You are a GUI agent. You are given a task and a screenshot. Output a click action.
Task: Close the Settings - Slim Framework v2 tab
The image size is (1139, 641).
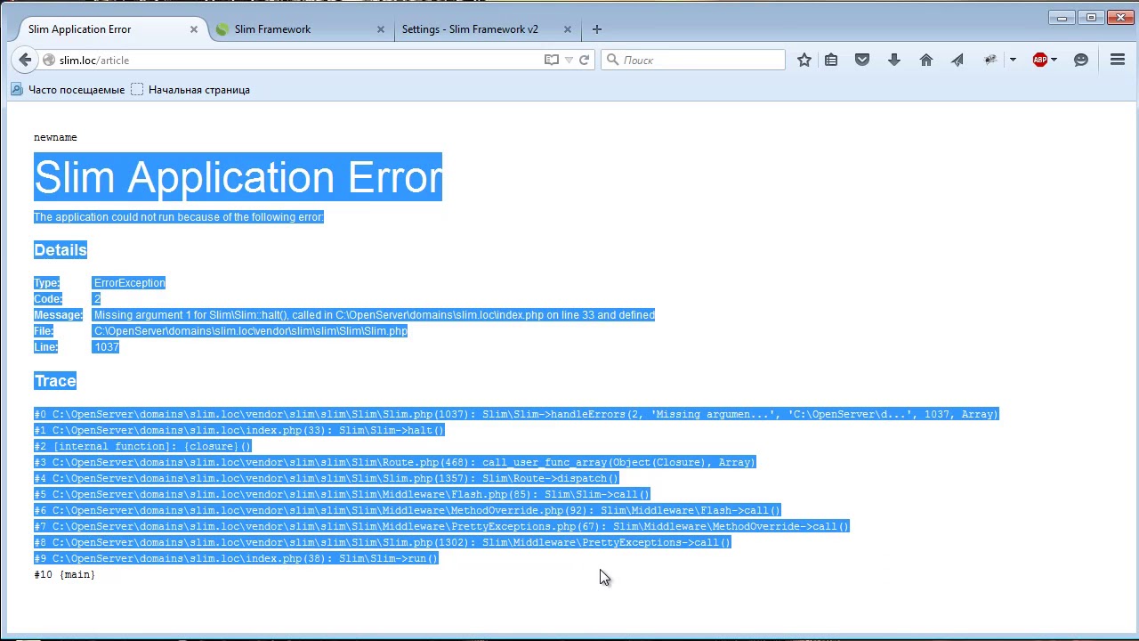point(568,29)
